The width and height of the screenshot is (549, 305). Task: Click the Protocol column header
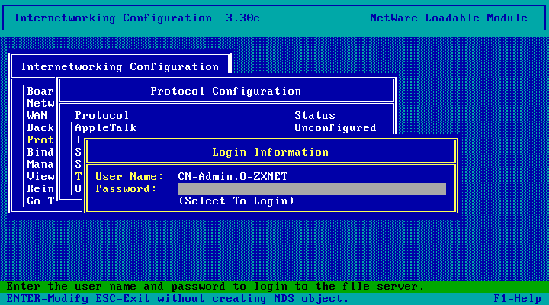click(102, 116)
